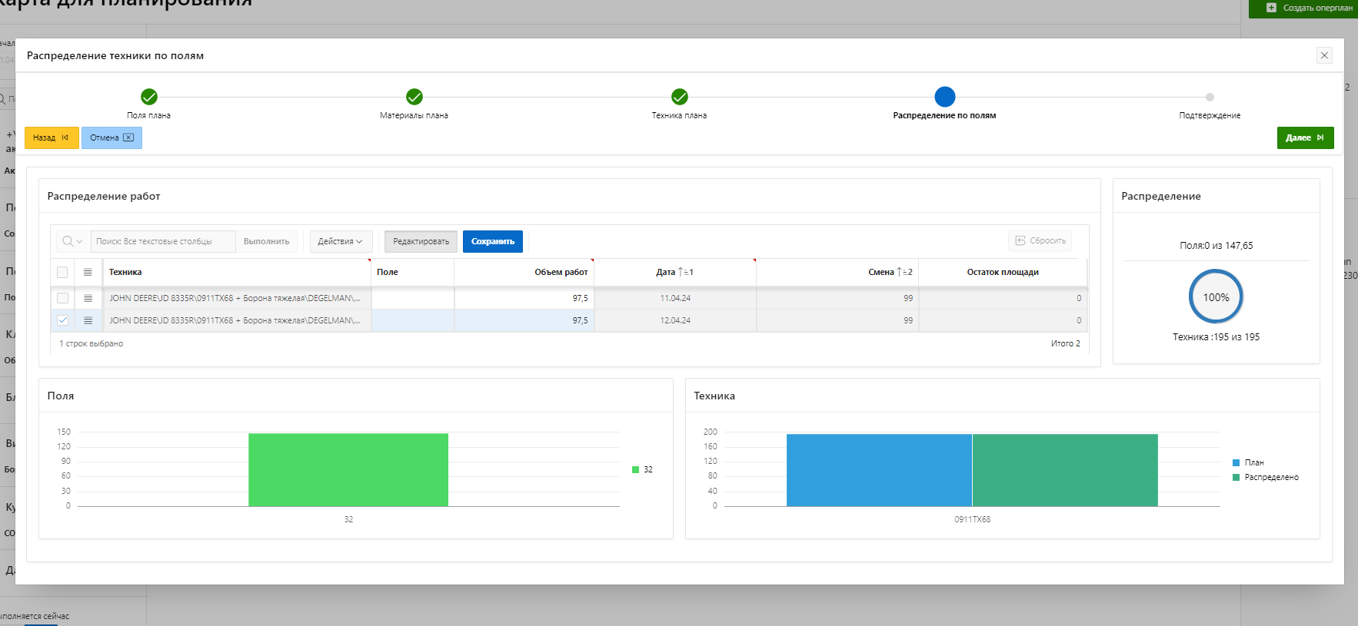Click the Назад back button

click(x=51, y=137)
